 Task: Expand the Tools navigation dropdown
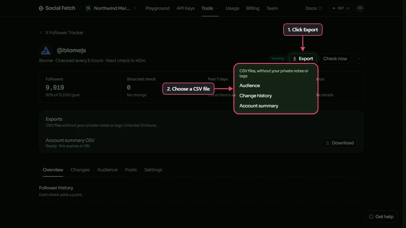tap(210, 8)
